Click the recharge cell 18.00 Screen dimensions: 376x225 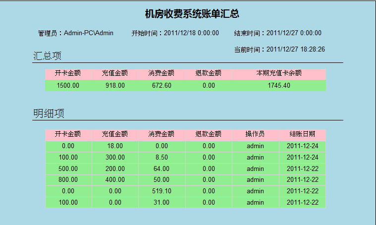pos(115,146)
